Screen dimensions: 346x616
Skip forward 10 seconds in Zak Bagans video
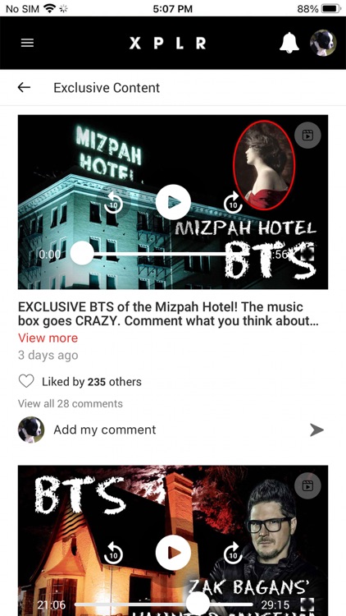pyautogui.click(x=233, y=553)
